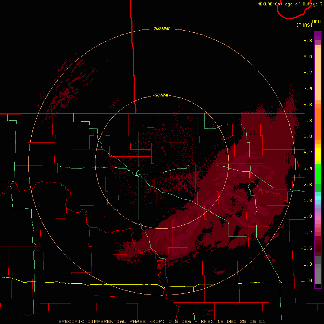Click the 9.0 value on the color scale
Image resolution: width=324 pixels, height=324 pixels.
coord(308,57)
